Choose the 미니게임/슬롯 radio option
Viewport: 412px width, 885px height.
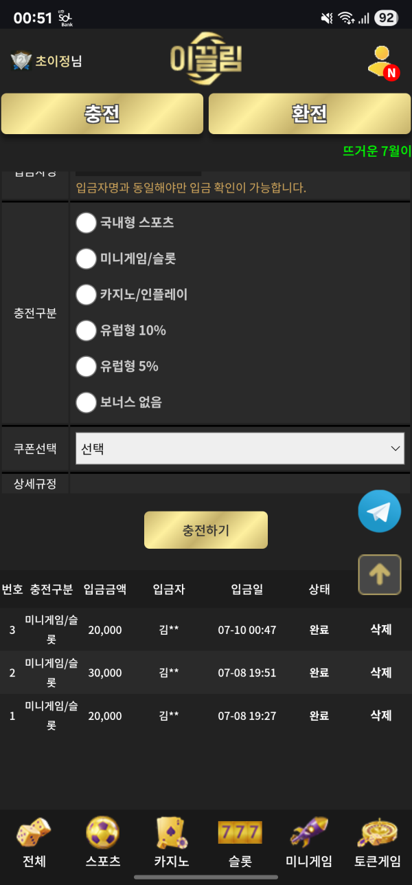pyautogui.click(x=86, y=259)
